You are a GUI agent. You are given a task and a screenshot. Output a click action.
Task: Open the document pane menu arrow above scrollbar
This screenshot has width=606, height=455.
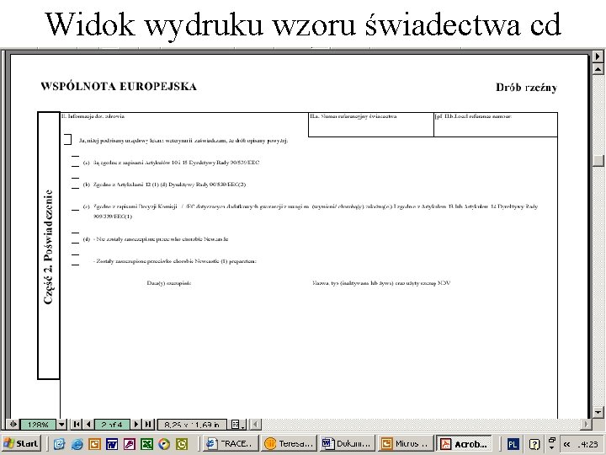pos(598,56)
